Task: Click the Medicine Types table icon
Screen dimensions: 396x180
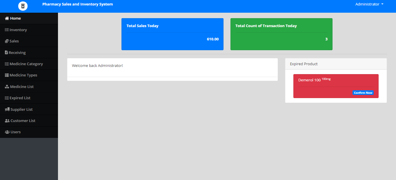Action: pyautogui.click(x=7, y=75)
